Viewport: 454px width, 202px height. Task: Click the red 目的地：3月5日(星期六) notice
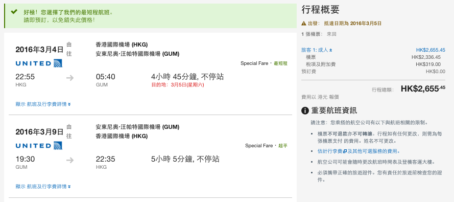click(x=178, y=85)
